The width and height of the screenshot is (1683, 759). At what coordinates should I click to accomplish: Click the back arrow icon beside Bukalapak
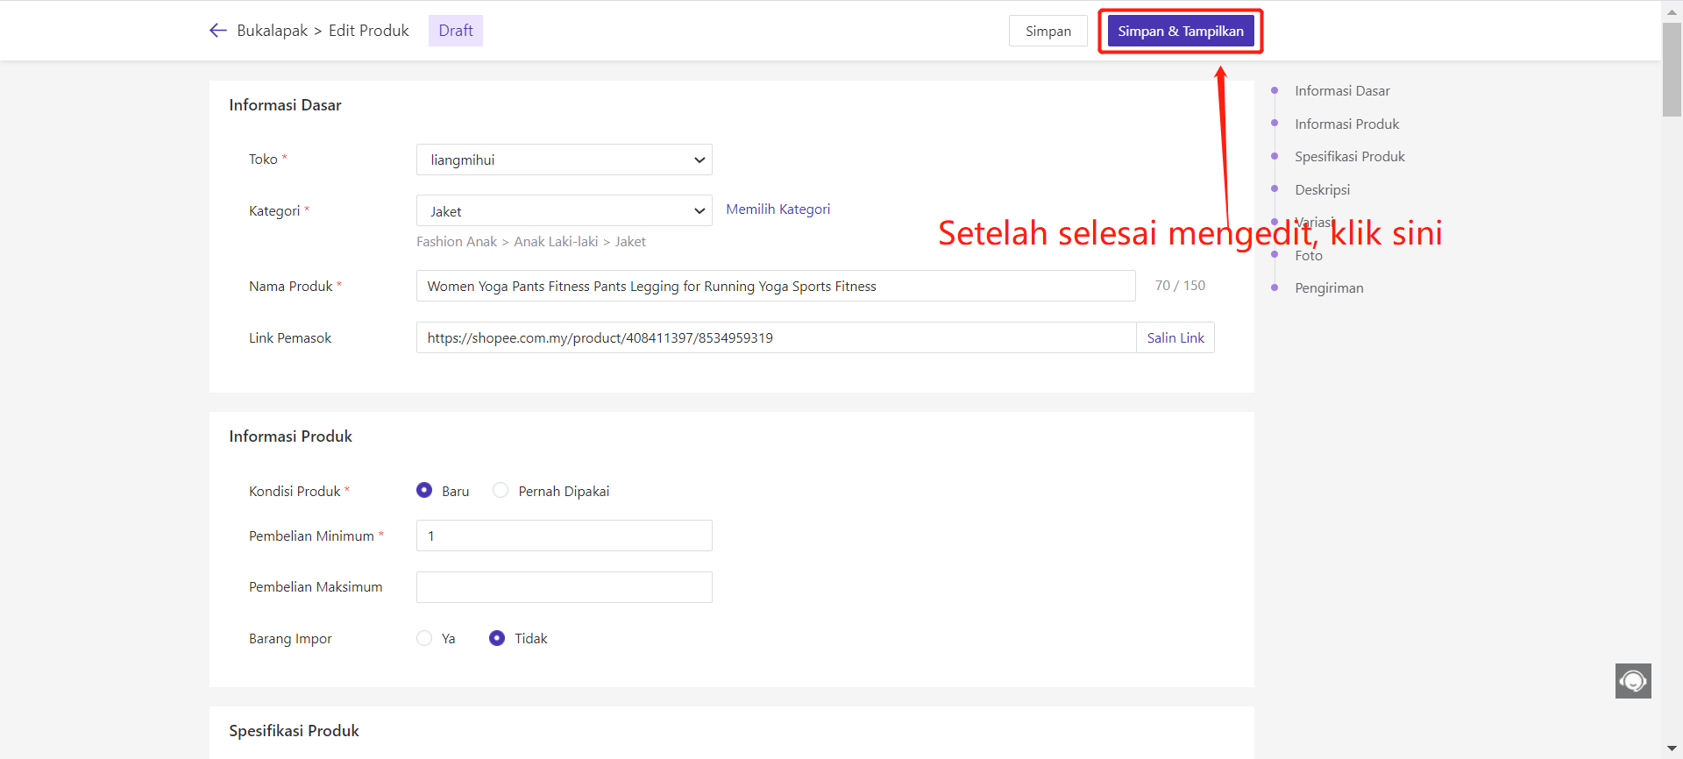coord(218,31)
